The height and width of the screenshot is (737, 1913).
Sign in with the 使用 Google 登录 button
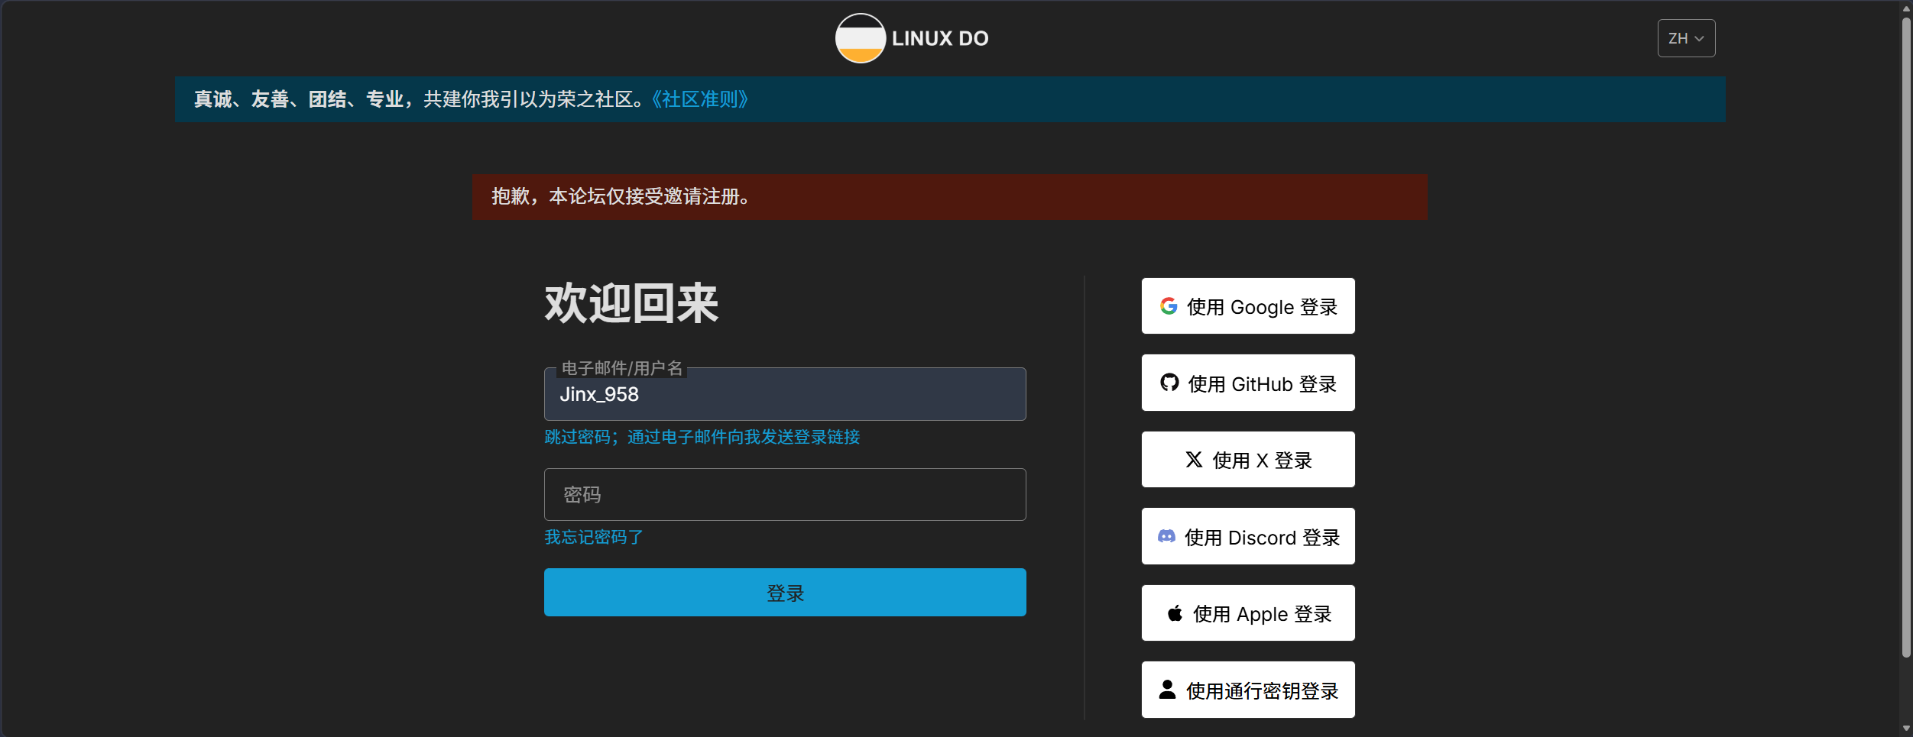pyautogui.click(x=1248, y=306)
